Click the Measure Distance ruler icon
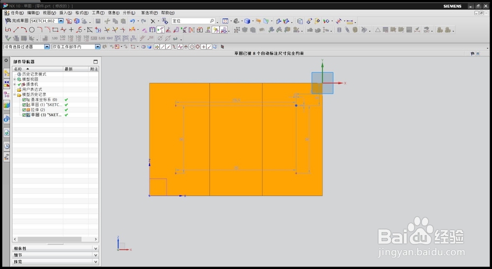The width and height of the screenshot is (492, 269). [x=350, y=21]
